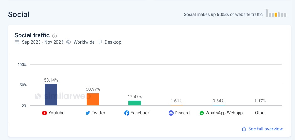
Task: Click the small traffic share bars indicator
Action: 276,13
